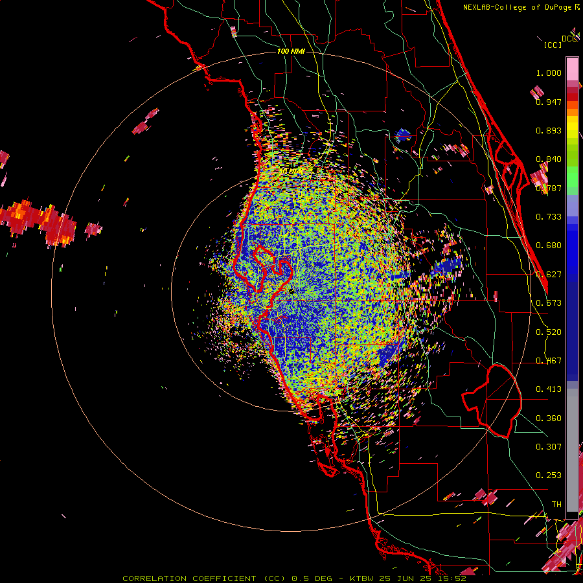Click the 0.520 scale value
The width and height of the screenshot is (583, 583).
(x=549, y=332)
